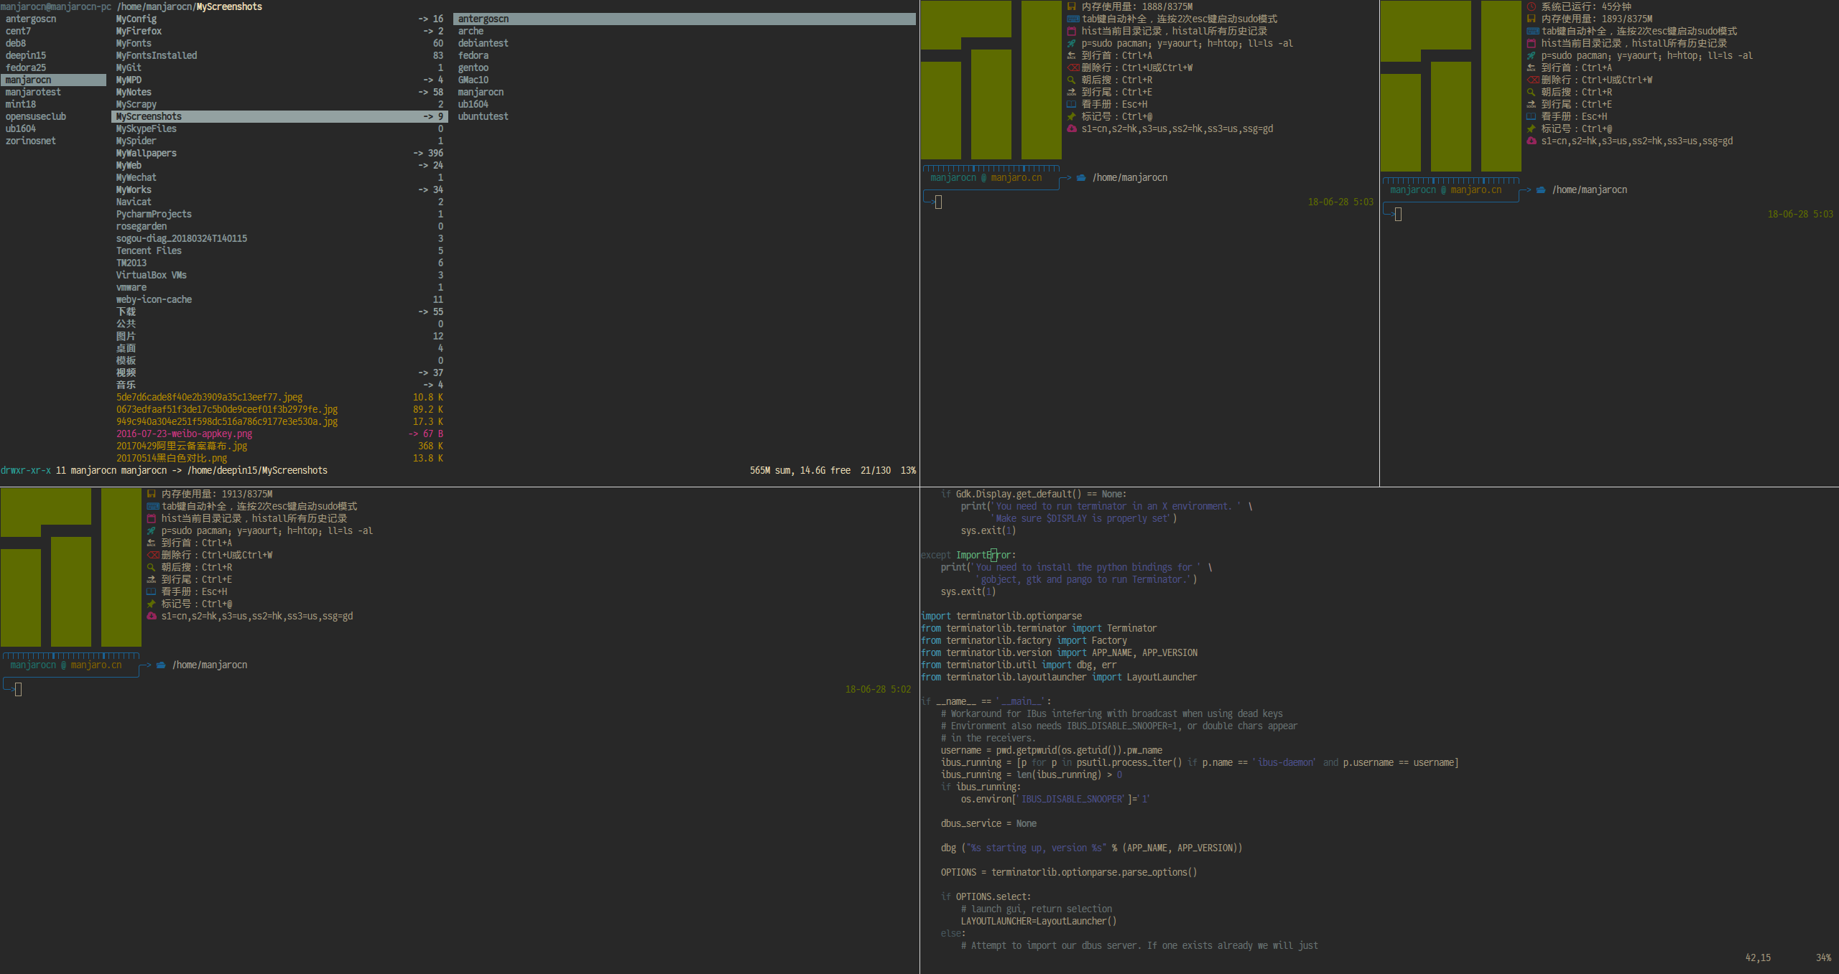Viewport: 1839px width, 974px height.
Task: Click the 42,15 cursor position in Vim's ruler
Action: (x=1758, y=957)
